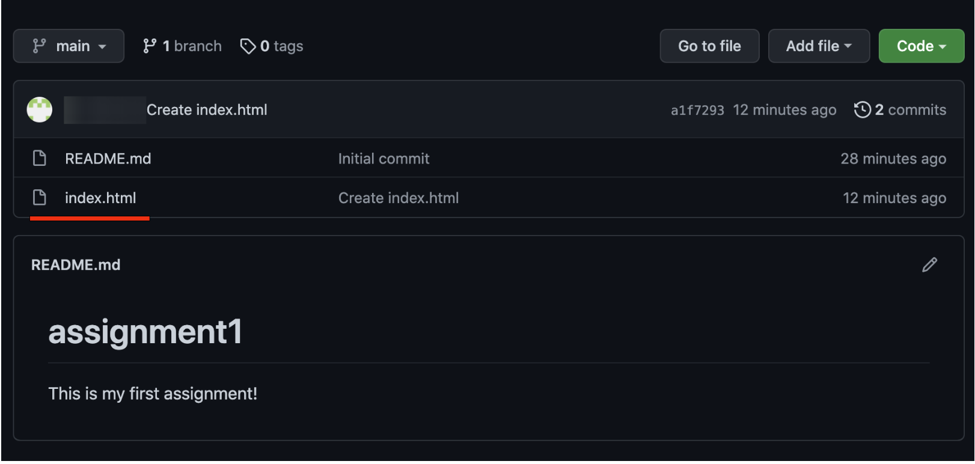Open commit hash a1f7293

697,111
